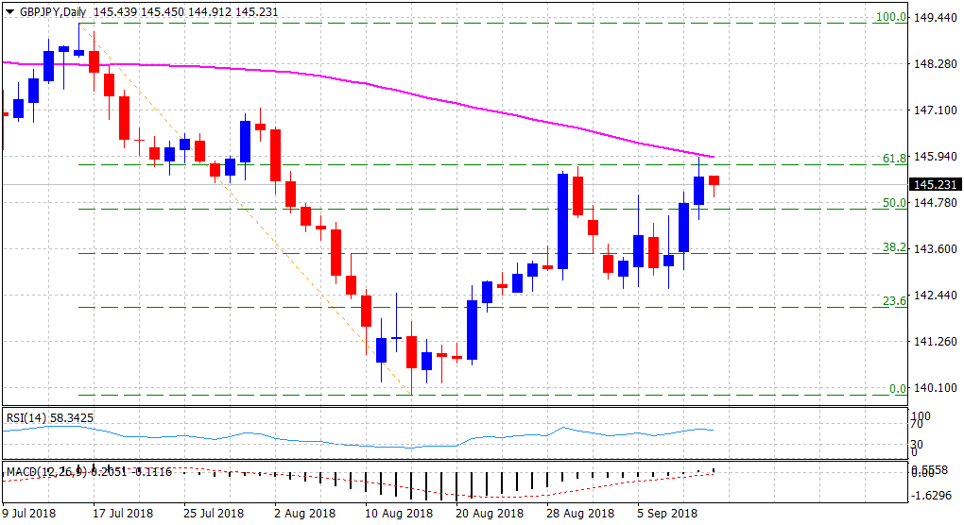Click the dropdown triangle beside GBPJPY,Daily
Image resolution: width=964 pixels, height=525 pixels.
tap(9, 9)
